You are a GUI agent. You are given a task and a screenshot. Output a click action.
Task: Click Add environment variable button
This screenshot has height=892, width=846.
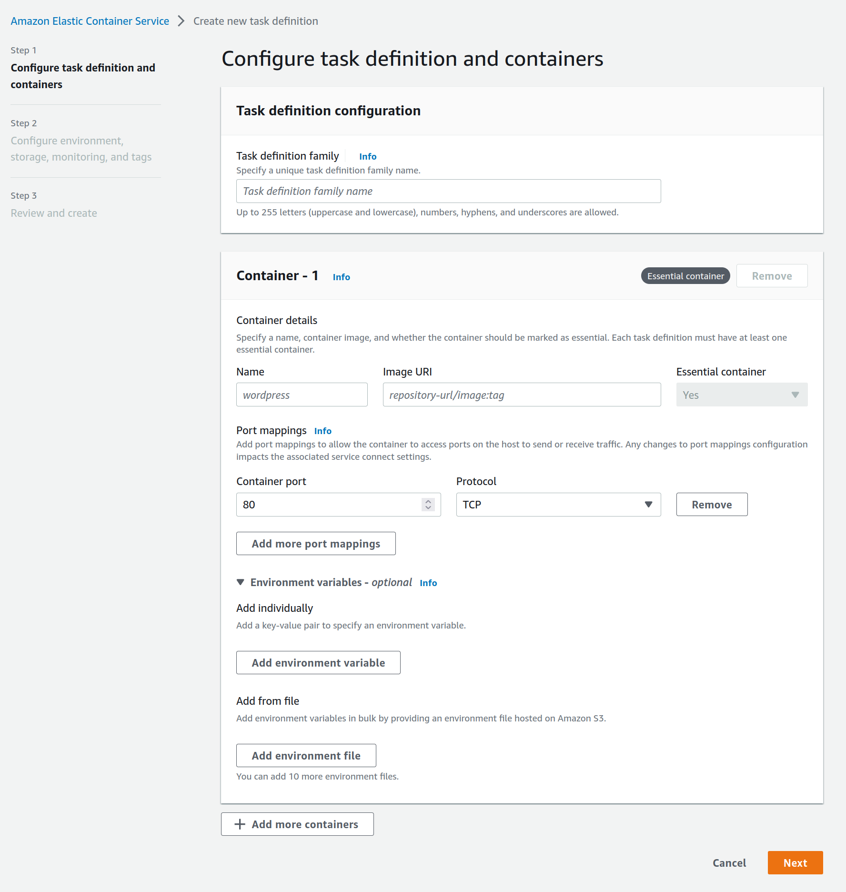pos(318,663)
